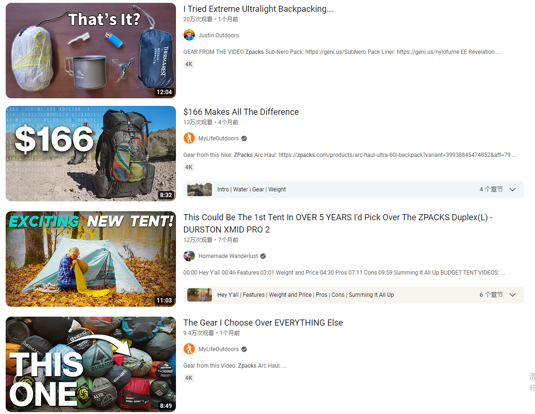Click the $166 backpack thumbnail
The width and height of the screenshot is (535, 414).
click(x=91, y=154)
